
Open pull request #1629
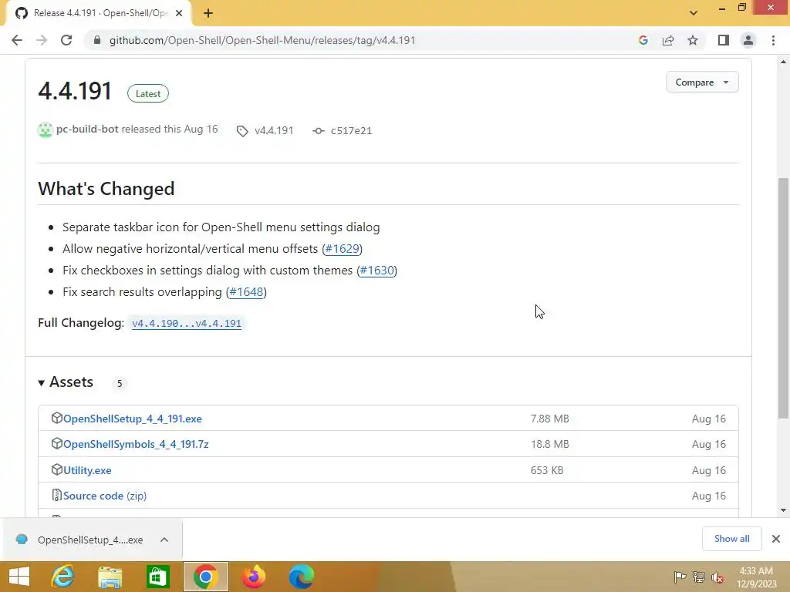point(343,249)
